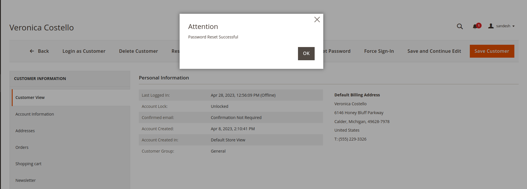The height and width of the screenshot is (189, 527).
Task: Click the Customer Information panel header
Action: click(40, 79)
